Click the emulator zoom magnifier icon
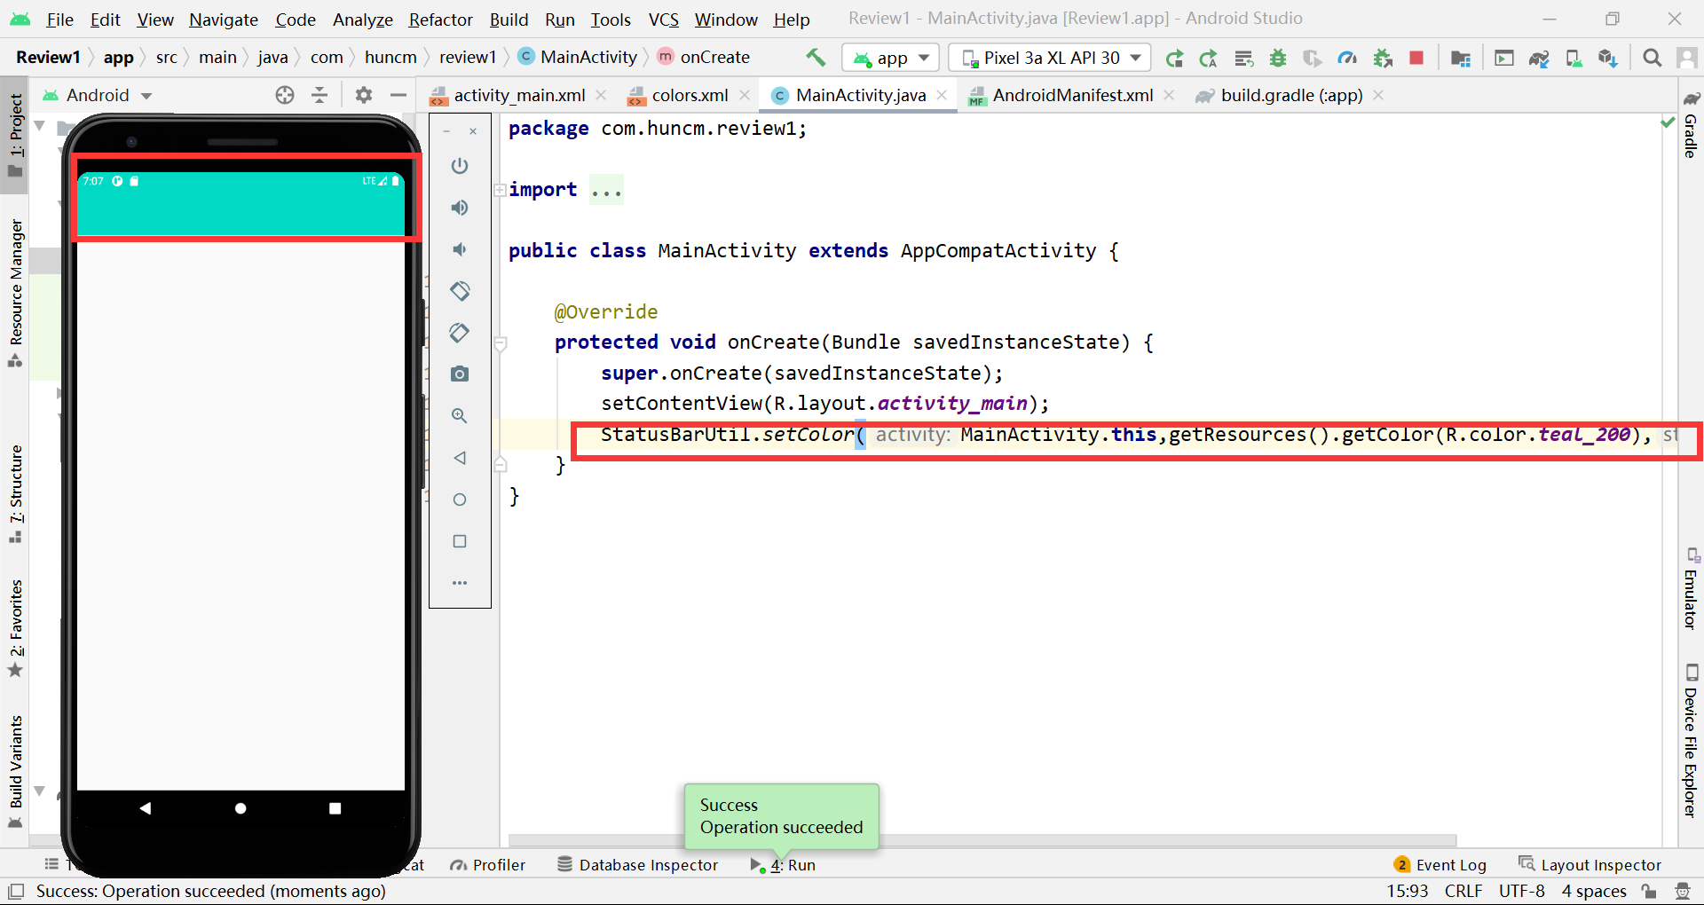1704x905 pixels. (x=459, y=416)
